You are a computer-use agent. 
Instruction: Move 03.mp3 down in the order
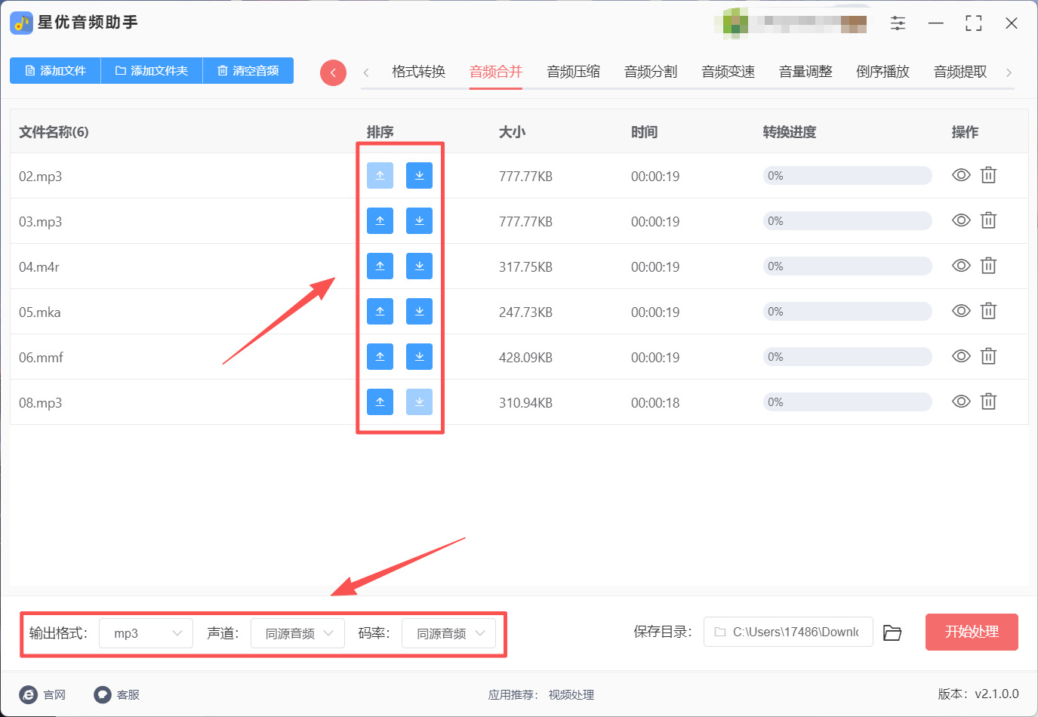pyautogui.click(x=419, y=220)
